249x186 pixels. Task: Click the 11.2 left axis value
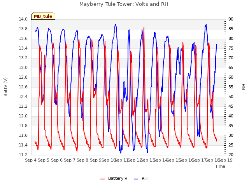23,155
